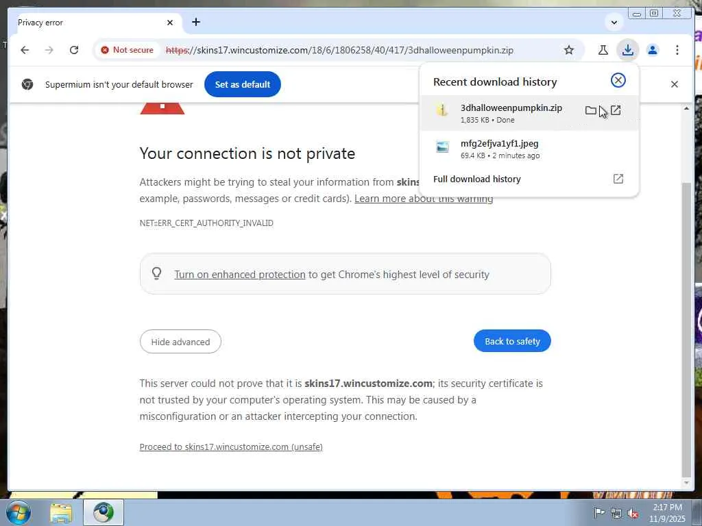Image resolution: width=702 pixels, height=526 pixels.
Task: Open the profile avatar icon
Action: 653,50
